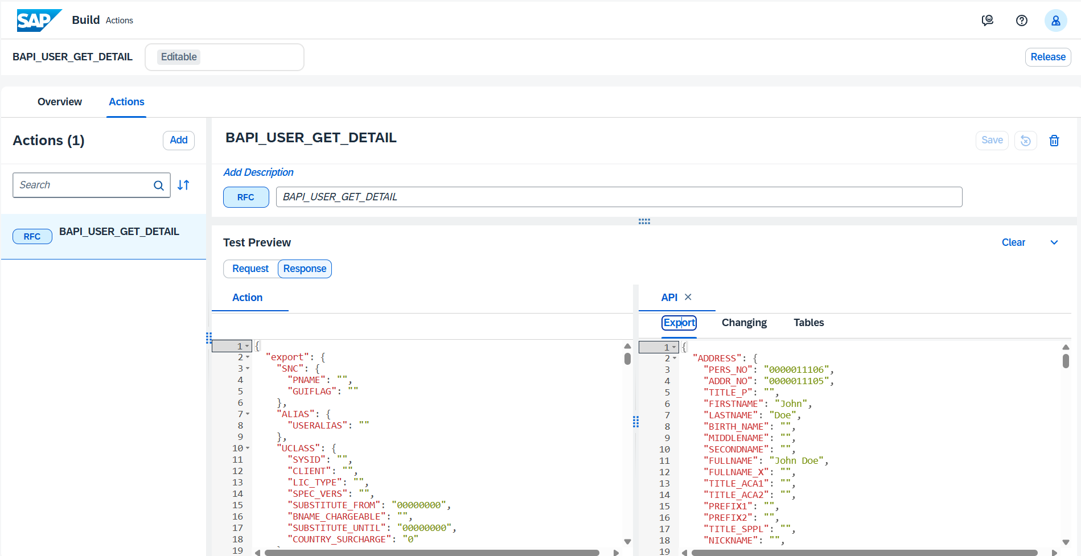The height and width of the screenshot is (556, 1081).
Task: Click the search magnifier in the Actions panel
Action: click(x=158, y=186)
